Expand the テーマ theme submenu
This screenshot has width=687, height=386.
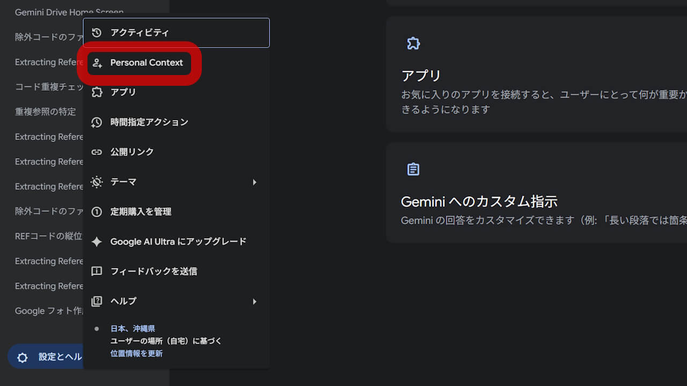(176, 182)
